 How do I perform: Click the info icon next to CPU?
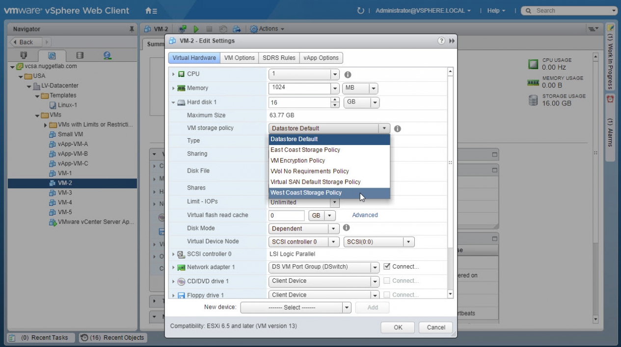(x=348, y=74)
